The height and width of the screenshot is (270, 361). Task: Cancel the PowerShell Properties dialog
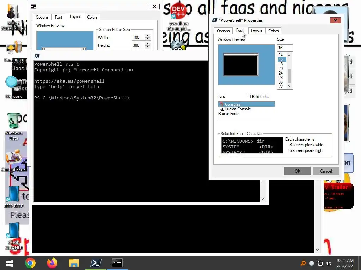(x=326, y=171)
